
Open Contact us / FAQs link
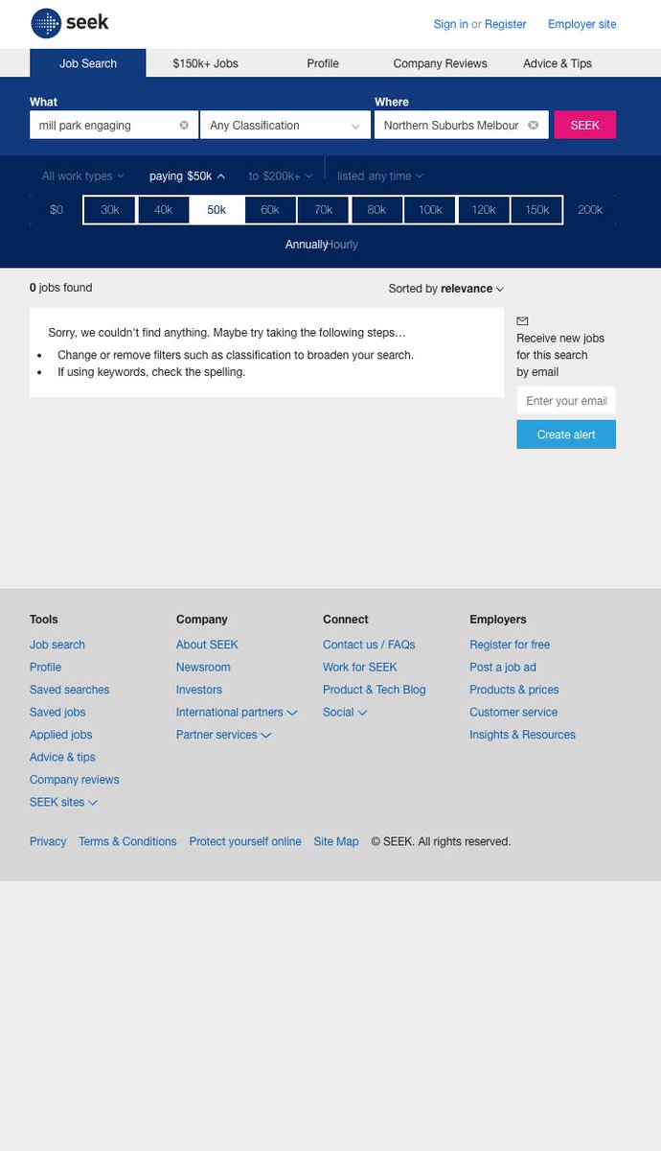369,645
